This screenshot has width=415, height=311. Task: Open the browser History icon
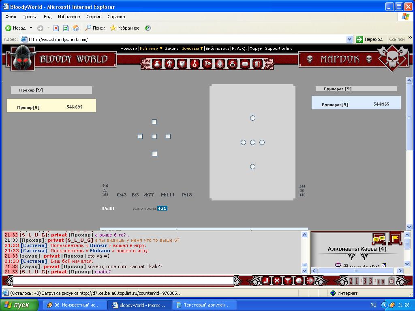point(148,28)
